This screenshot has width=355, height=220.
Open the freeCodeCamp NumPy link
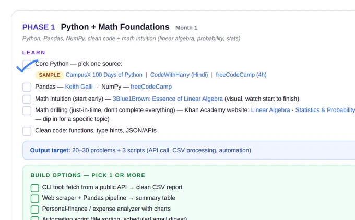[151, 87]
